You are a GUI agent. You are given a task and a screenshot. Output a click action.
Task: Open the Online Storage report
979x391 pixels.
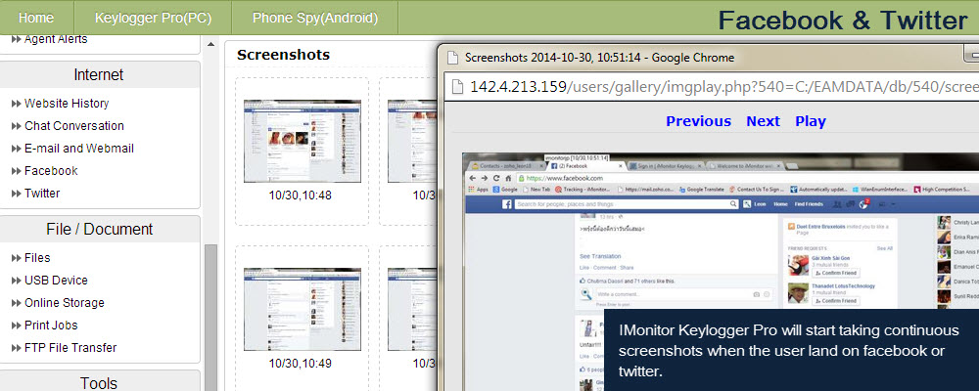pyautogui.click(x=65, y=303)
